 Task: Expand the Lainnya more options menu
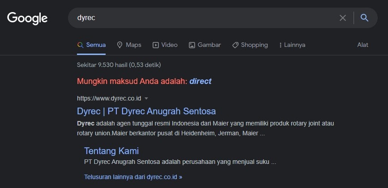click(x=292, y=45)
